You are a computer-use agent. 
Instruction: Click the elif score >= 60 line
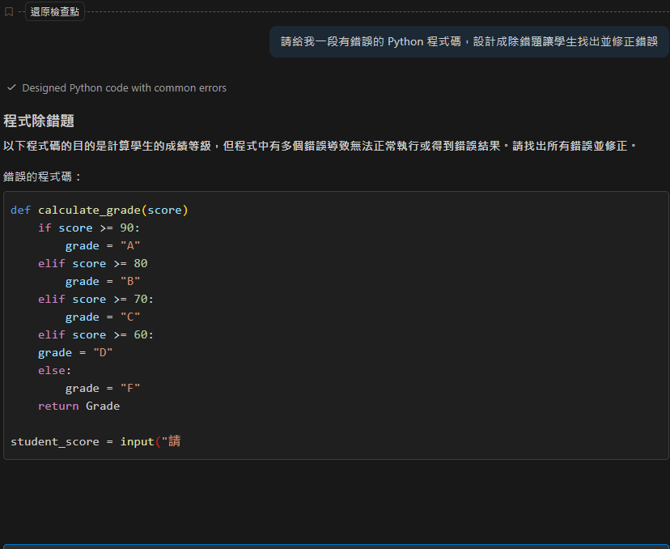point(95,335)
